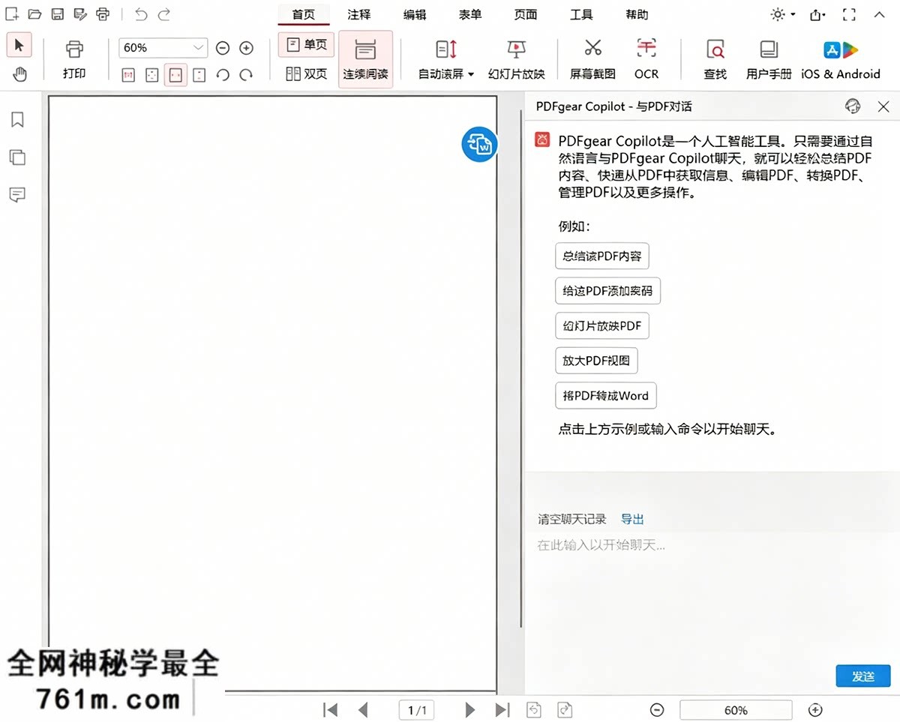Choose the fit-page view icon
Screen dimensions: 900x722
point(152,75)
